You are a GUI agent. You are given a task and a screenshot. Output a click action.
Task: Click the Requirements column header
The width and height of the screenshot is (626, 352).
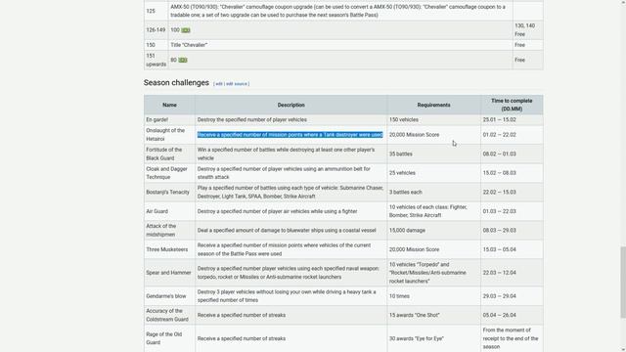[434, 105]
